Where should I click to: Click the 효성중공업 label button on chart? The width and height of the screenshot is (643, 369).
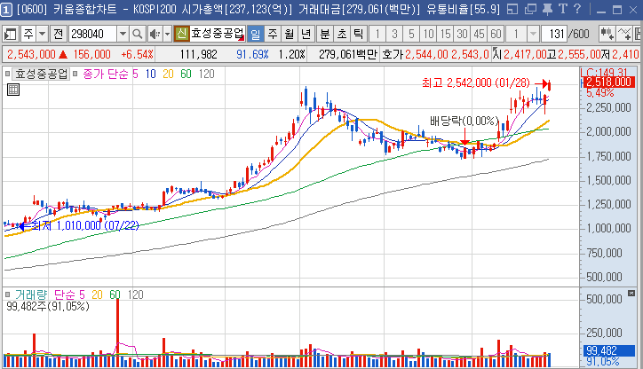[x=41, y=74]
